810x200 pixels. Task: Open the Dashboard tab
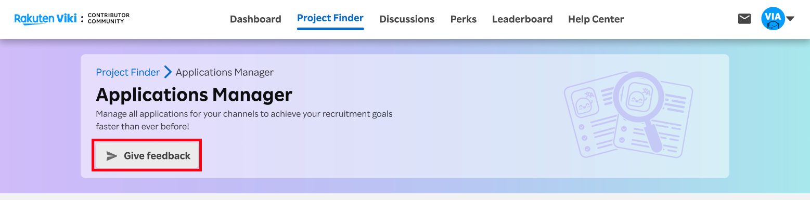255,19
